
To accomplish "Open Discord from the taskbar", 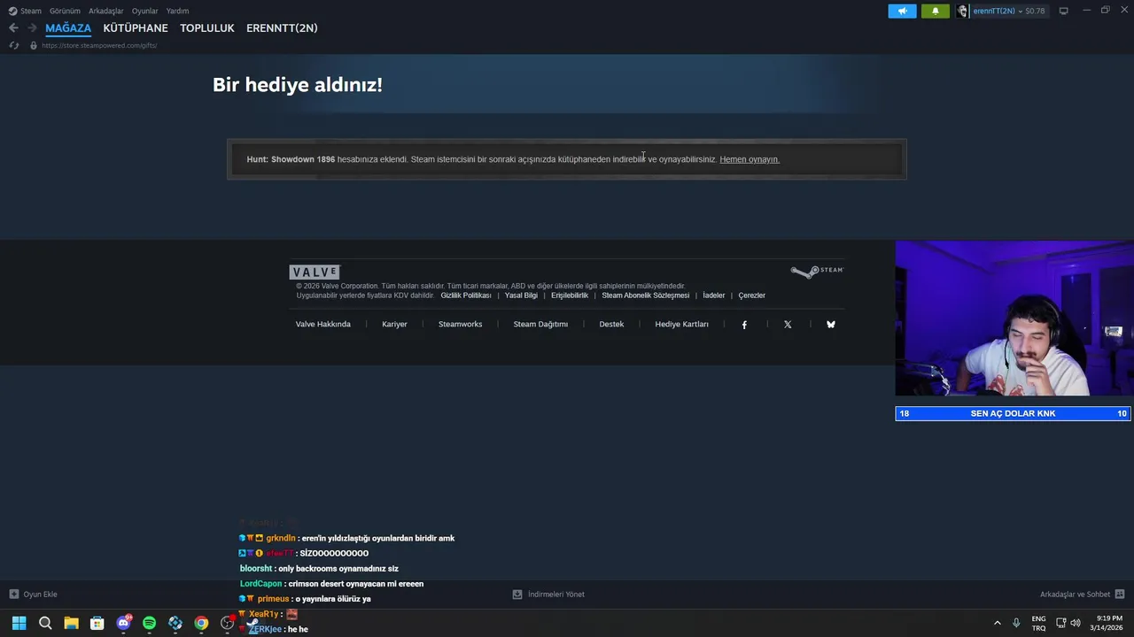I will point(123,623).
